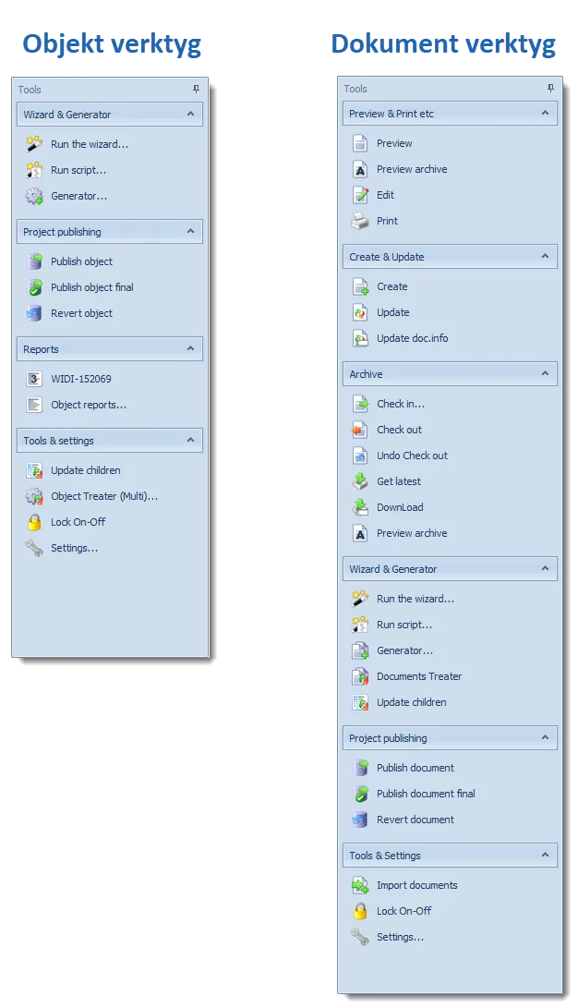Click the Create document icon
578x1008 pixels.
point(360,286)
